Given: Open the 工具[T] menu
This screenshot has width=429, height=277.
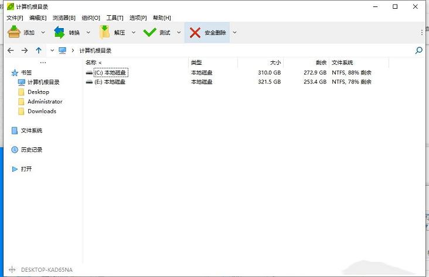Looking at the screenshot, I should coord(114,18).
